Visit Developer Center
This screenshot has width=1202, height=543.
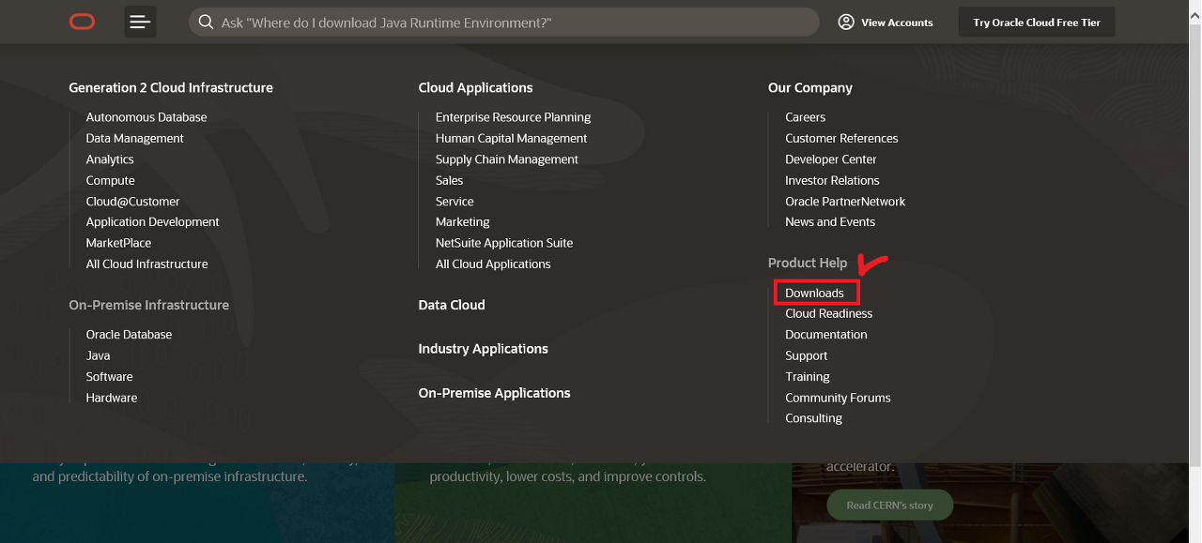point(831,159)
